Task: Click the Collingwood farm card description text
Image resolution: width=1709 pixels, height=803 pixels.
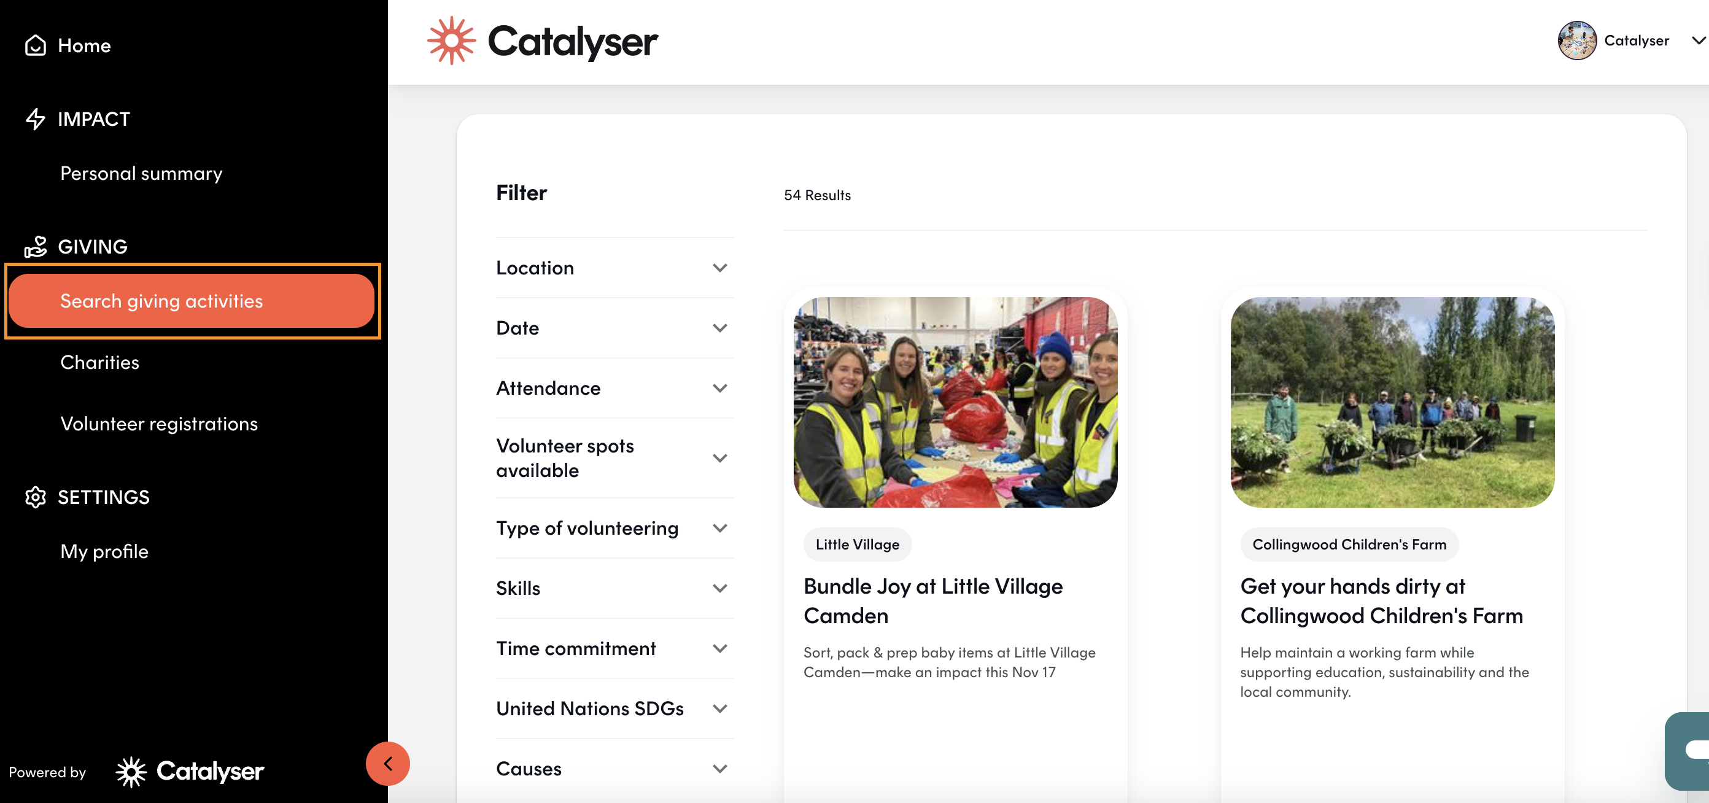Action: click(x=1385, y=672)
